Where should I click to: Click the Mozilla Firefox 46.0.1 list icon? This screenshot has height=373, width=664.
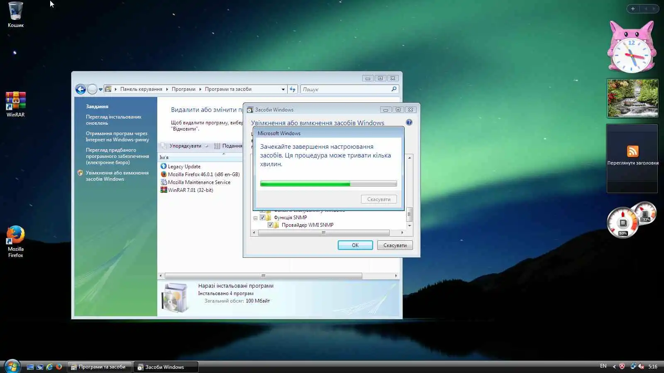pos(164,174)
